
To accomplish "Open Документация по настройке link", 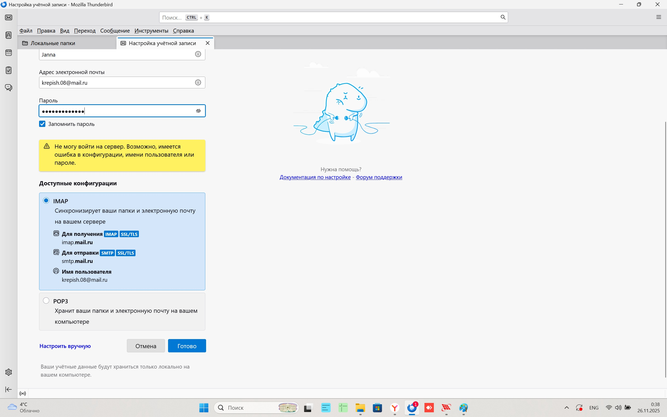I will [315, 177].
